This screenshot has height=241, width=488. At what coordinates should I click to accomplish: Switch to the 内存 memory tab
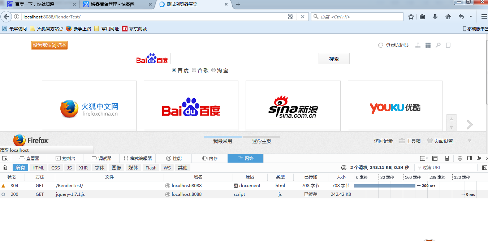210,158
